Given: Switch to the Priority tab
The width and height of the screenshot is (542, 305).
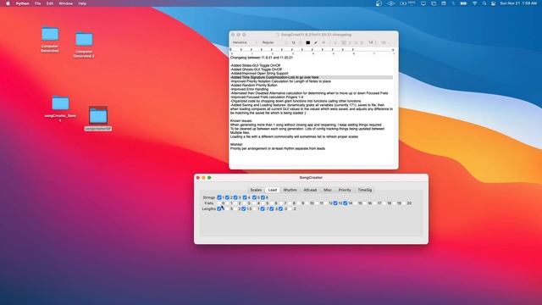Looking at the screenshot, I should click(345, 190).
